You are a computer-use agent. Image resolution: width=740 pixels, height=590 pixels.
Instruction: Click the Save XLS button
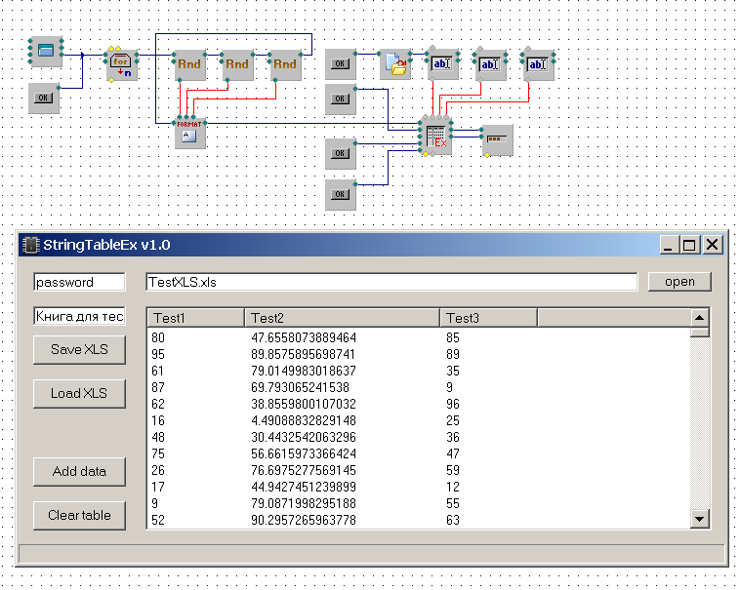click(x=79, y=350)
